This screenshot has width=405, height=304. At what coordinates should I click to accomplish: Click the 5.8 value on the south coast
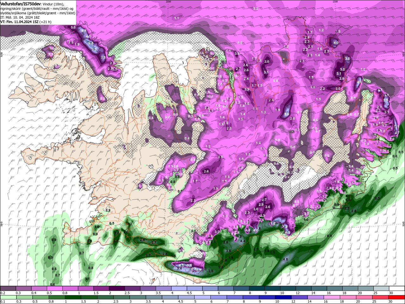pos(179,268)
